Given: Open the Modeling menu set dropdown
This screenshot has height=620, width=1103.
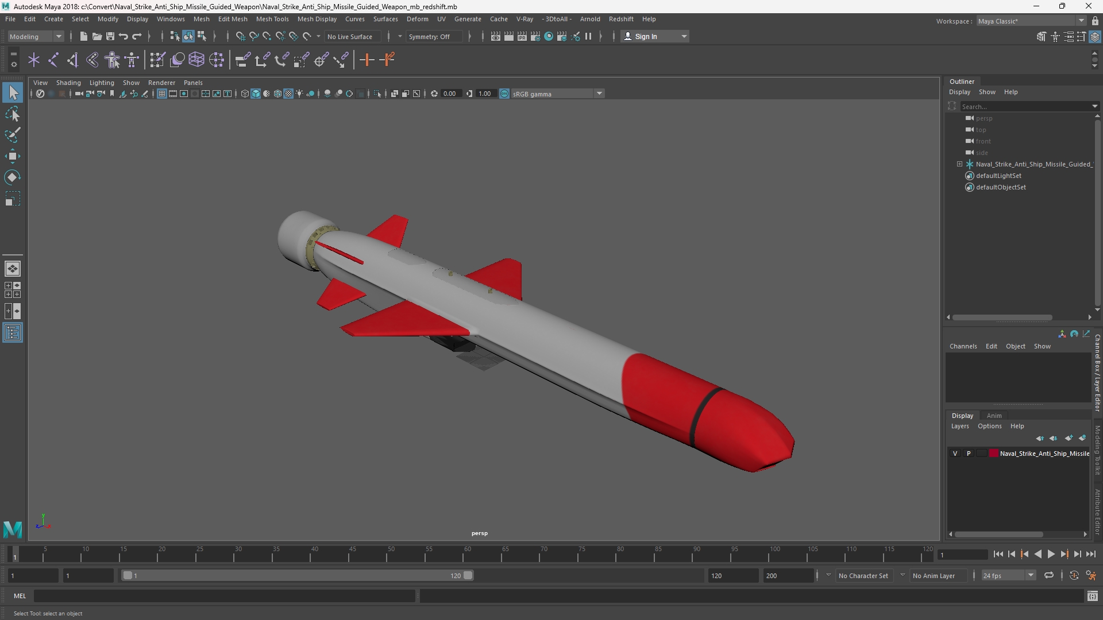Looking at the screenshot, I should point(36,36).
